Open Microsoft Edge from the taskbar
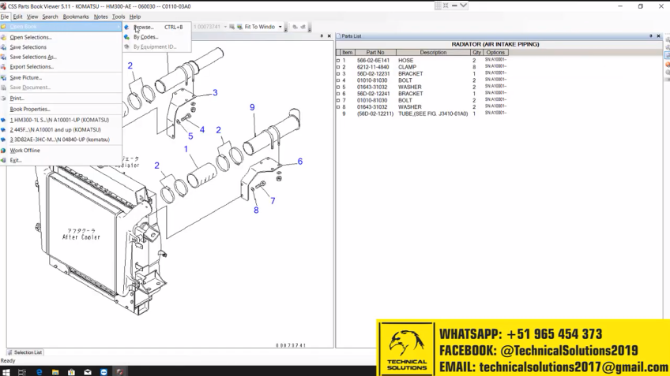The height and width of the screenshot is (376, 670). (39, 371)
